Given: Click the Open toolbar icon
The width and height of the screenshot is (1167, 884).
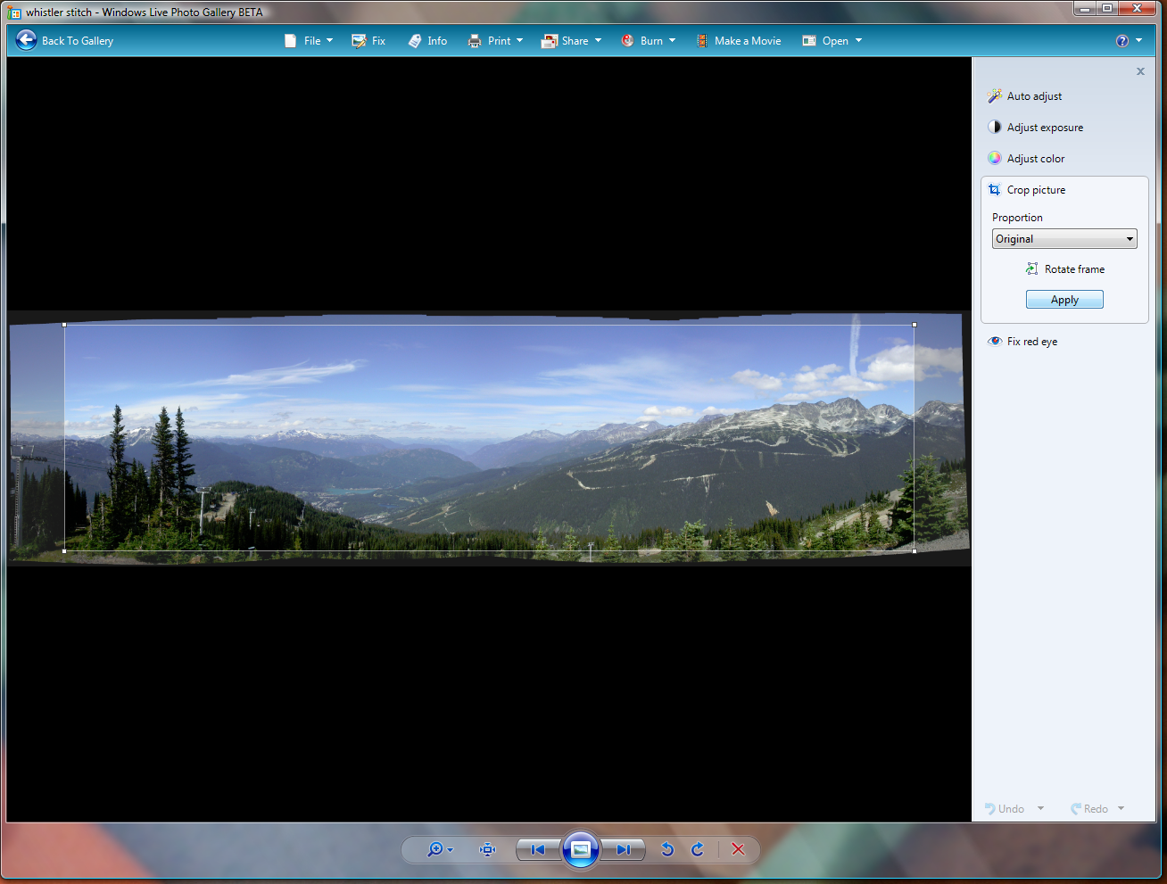Looking at the screenshot, I should 809,41.
